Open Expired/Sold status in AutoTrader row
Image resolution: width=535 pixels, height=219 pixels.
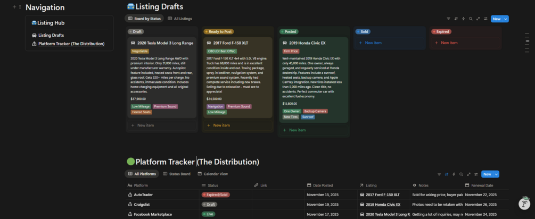coord(216,195)
